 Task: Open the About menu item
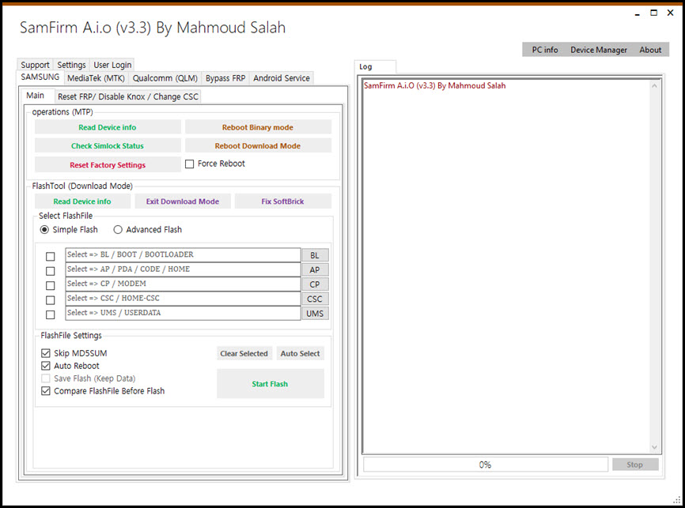point(650,50)
